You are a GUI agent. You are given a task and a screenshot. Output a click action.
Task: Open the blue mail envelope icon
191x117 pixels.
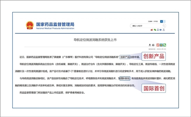pyautogui.click(x=160, y=30)
